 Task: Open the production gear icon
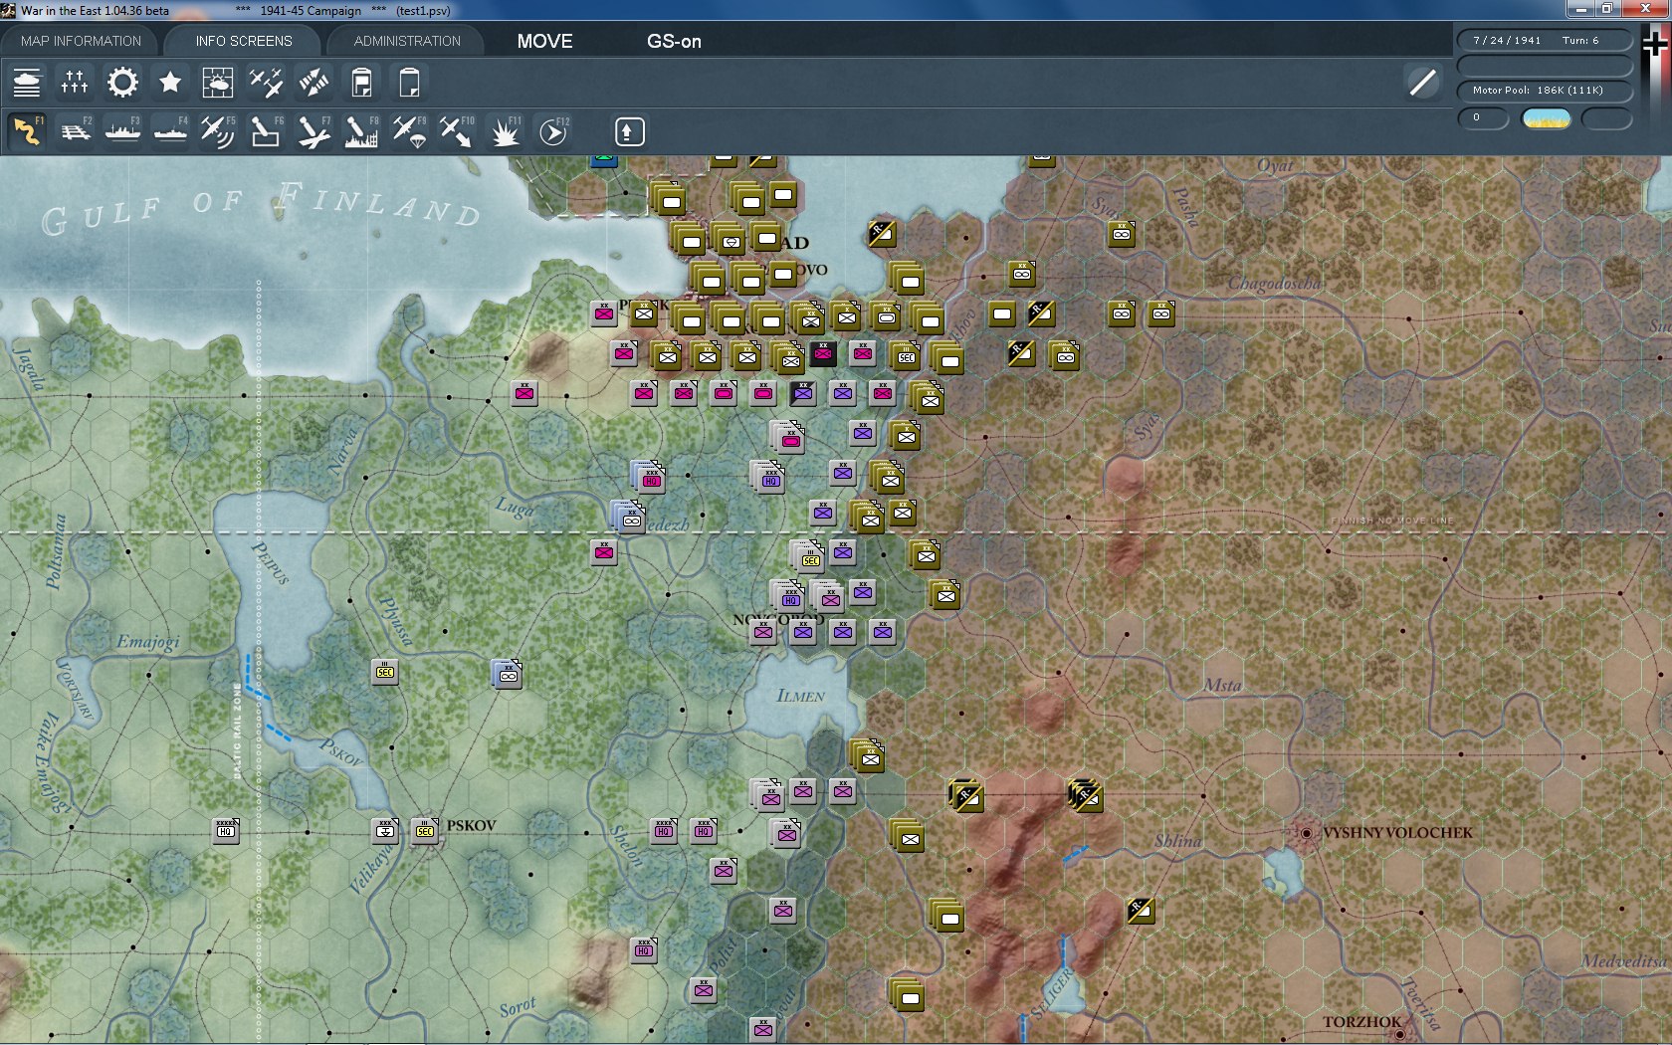(122, 82)
